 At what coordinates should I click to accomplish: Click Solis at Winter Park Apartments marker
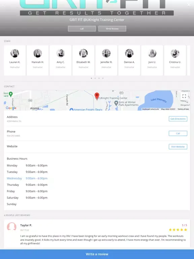click(x=116, y=104)
